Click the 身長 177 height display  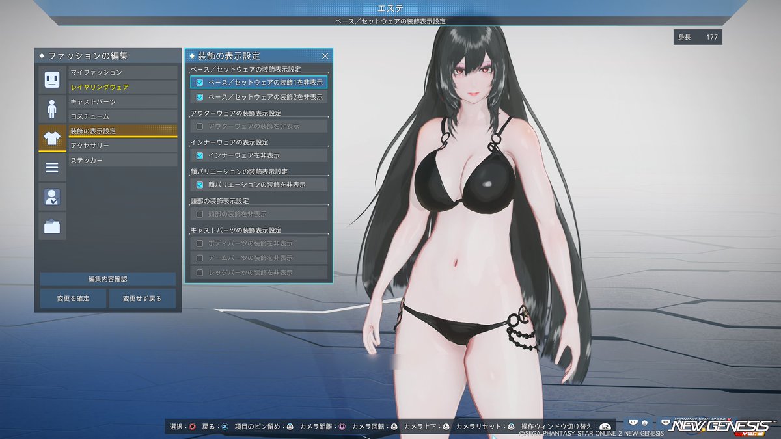point(698,37)
